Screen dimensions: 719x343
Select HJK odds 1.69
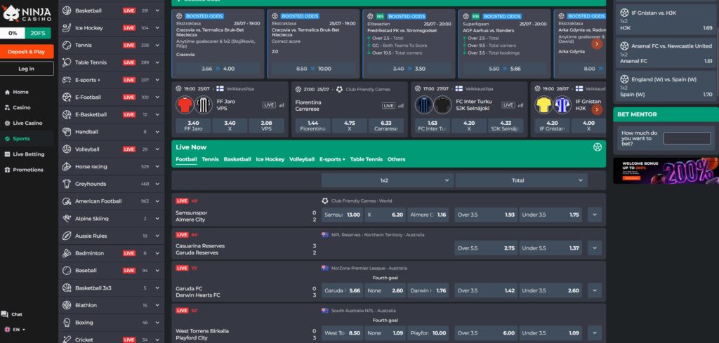708,28
